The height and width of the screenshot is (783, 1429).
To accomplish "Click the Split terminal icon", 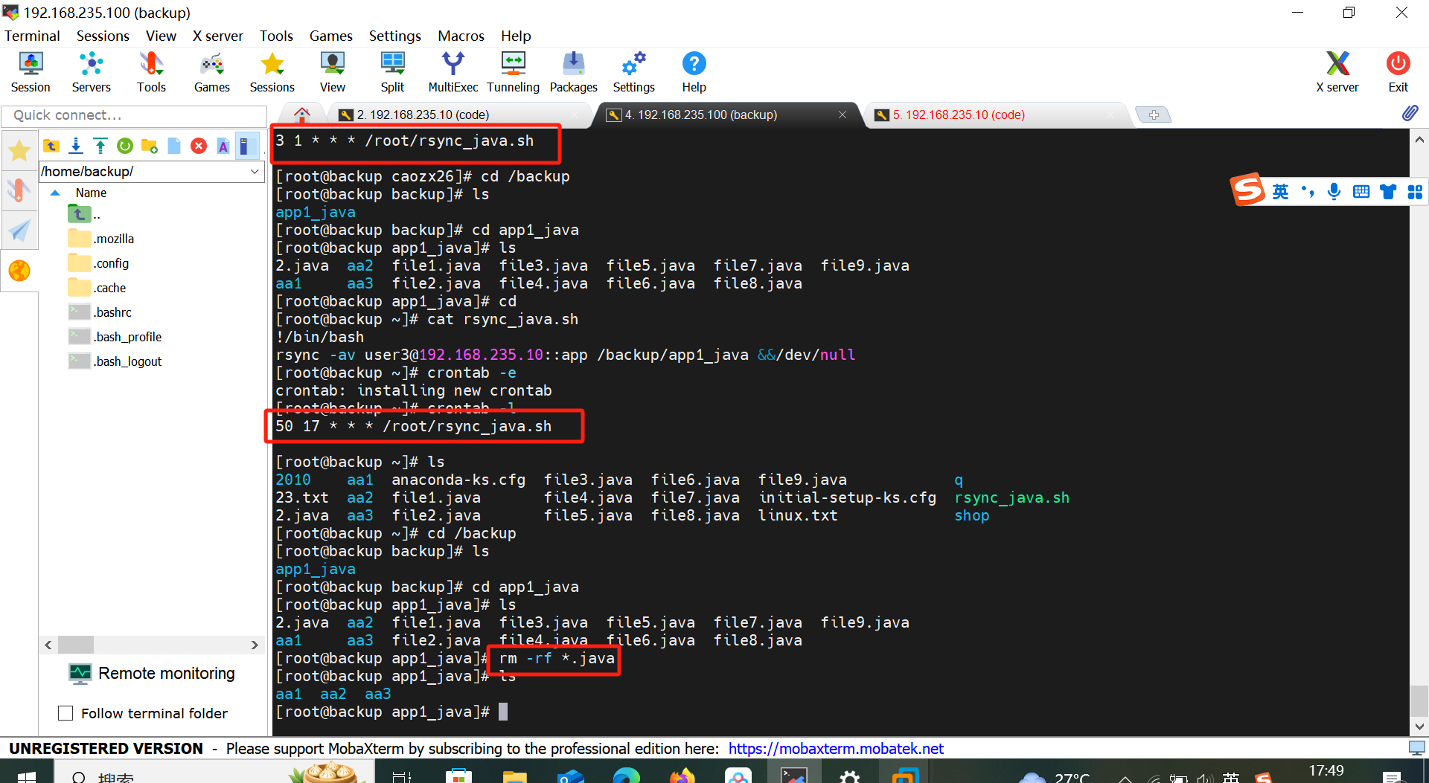I will 392,72.
